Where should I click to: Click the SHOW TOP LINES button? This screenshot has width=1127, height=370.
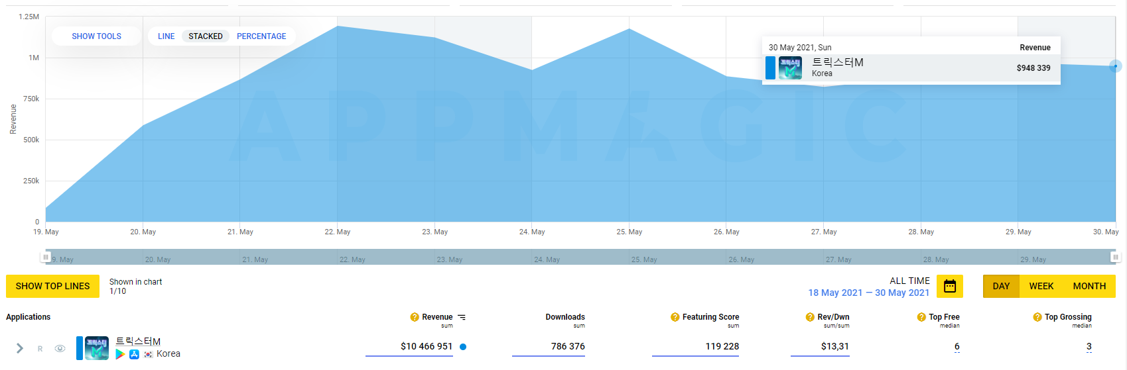[x=52, y=286]
